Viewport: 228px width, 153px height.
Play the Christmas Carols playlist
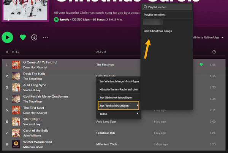pos(7,37)
